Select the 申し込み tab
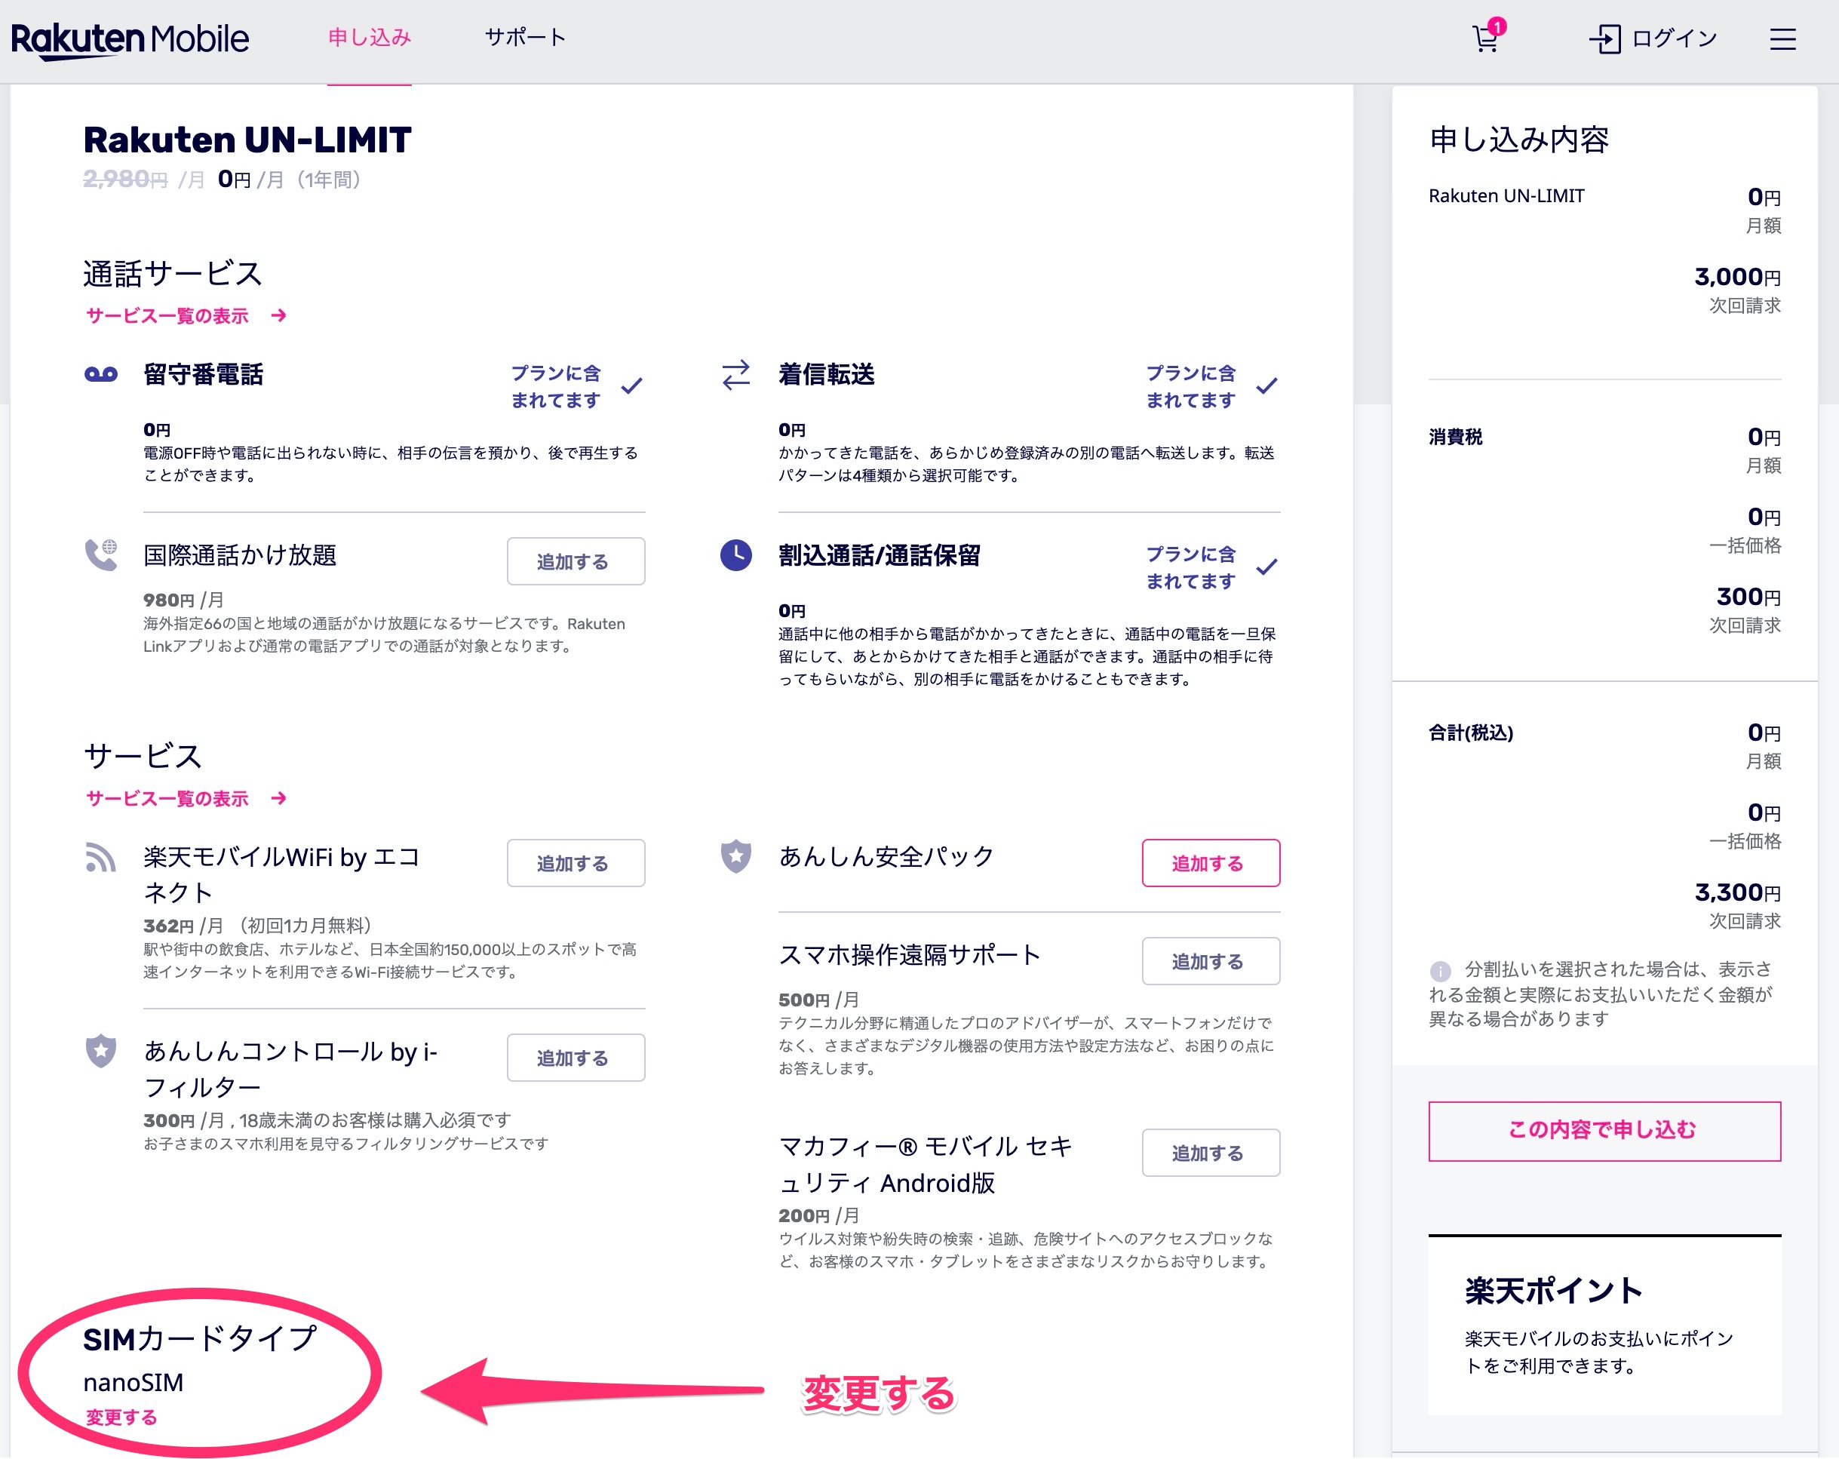Screen dimensions: 1839x1459 coord(370,38)
